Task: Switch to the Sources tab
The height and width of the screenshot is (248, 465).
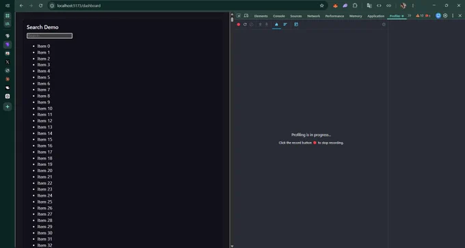Action: [296, 16]
